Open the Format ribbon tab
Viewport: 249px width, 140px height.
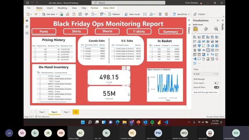pos(95,8)
